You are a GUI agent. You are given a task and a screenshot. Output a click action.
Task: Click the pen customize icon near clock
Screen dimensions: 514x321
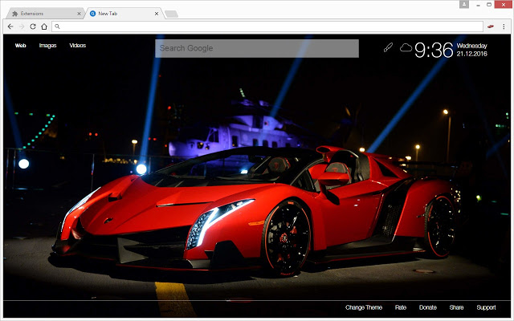(x=388, y=47)
